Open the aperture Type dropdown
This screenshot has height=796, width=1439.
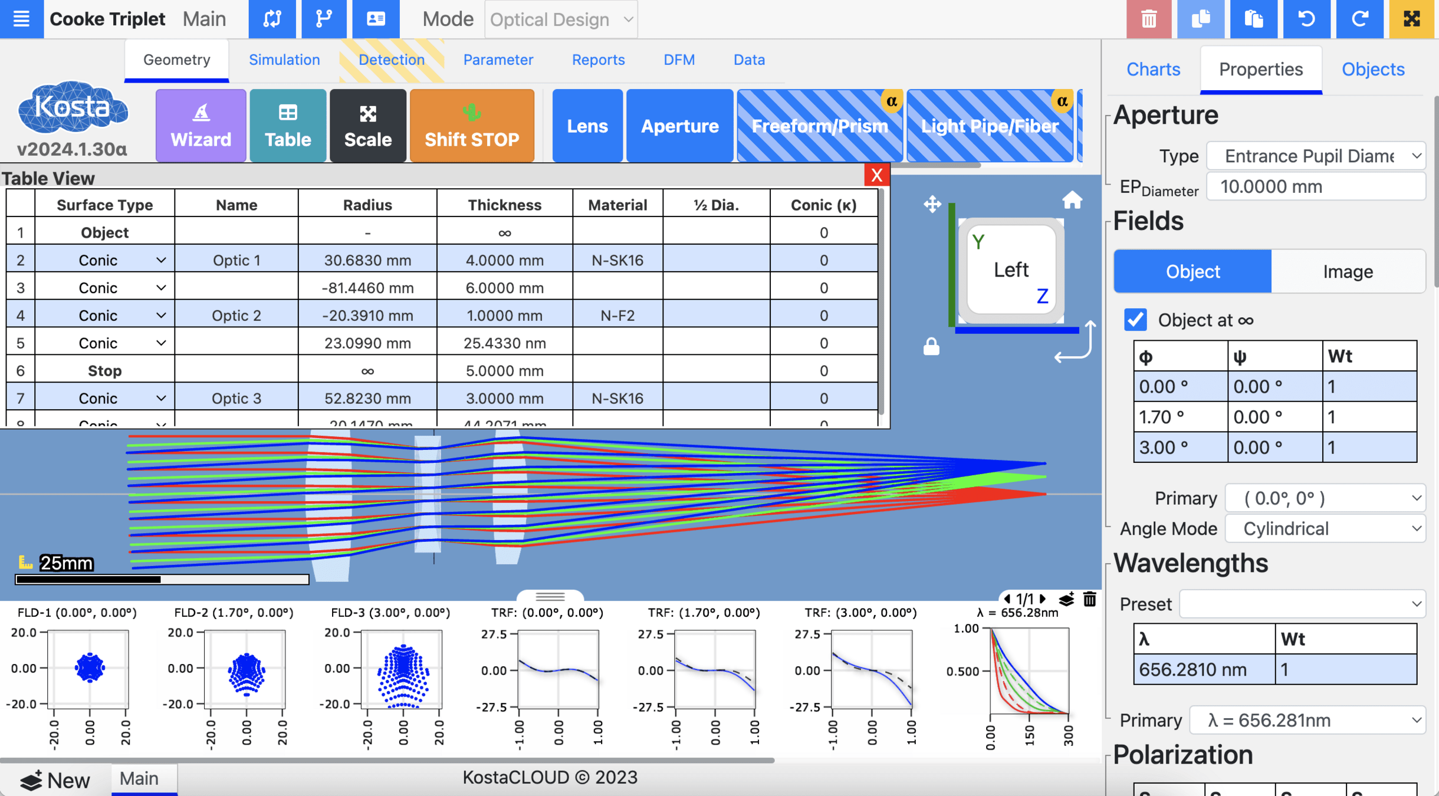pos(1316,156)
